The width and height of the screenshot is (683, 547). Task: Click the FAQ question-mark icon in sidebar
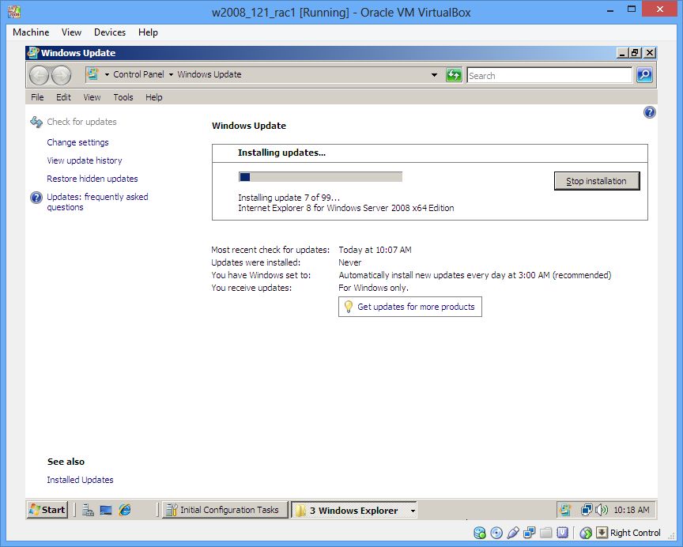pos(36,198)
